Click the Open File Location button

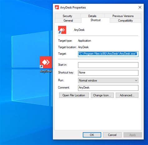(74, 95)
